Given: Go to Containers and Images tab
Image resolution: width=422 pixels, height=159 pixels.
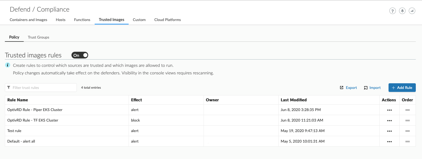Looking at the screenshot, I should [x=28, y=20].
